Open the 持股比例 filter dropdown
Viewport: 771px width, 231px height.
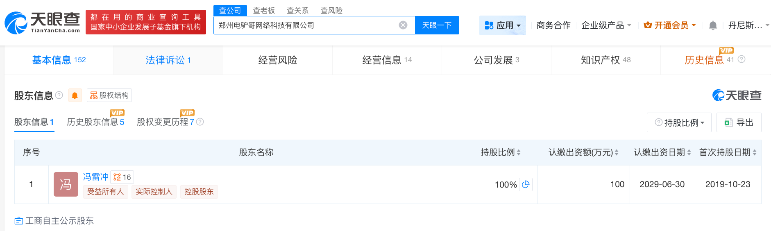(x=679, y=122)
